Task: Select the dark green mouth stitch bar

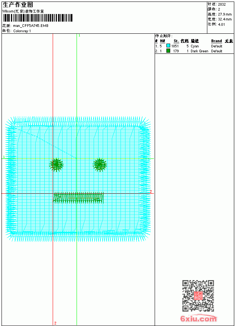Action: [78, 197]
